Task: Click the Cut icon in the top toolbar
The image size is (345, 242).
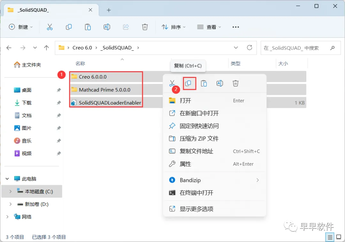Action: (x=50, y=27)
